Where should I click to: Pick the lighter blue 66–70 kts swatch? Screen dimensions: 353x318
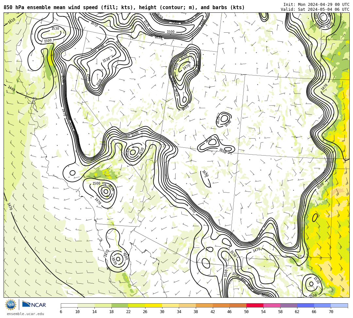click(322, 305)
